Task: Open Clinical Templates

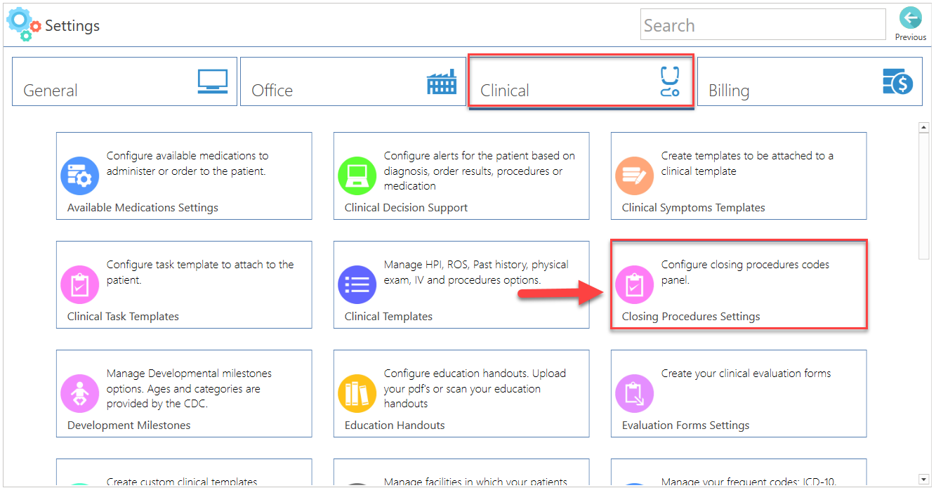Action: (461, 284)
